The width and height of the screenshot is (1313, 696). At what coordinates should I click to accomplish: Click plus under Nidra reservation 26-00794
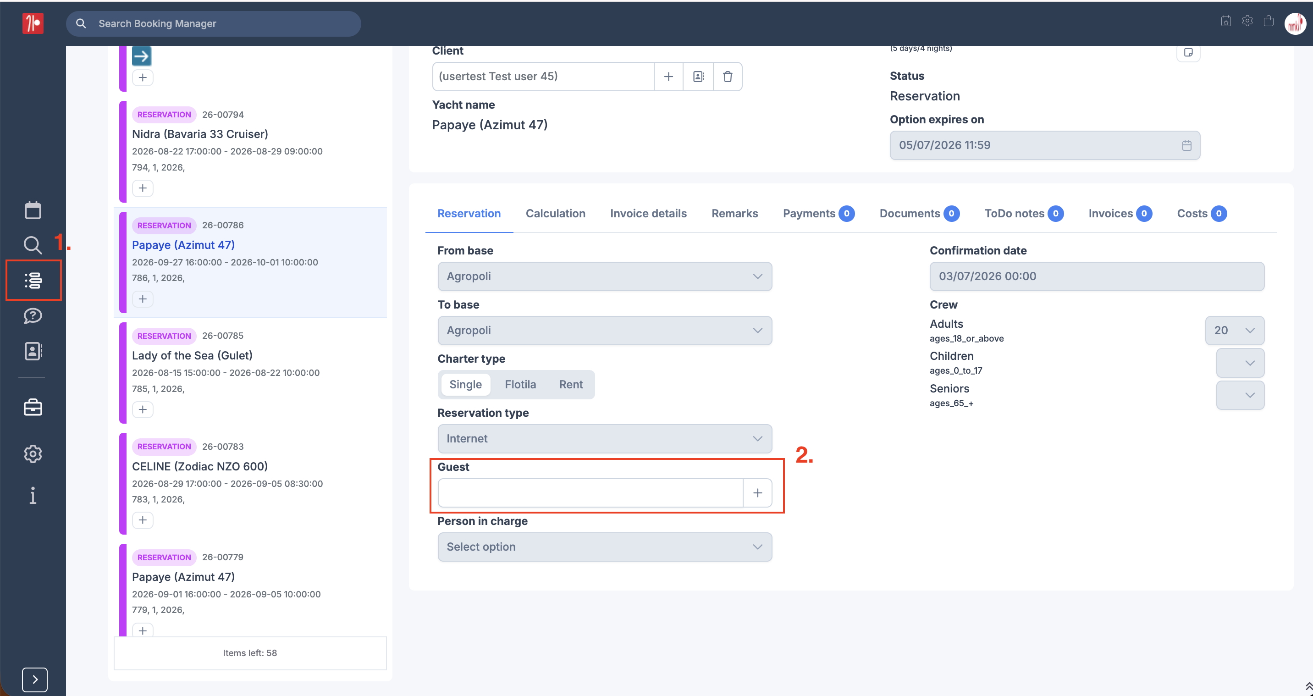[143, 188]
